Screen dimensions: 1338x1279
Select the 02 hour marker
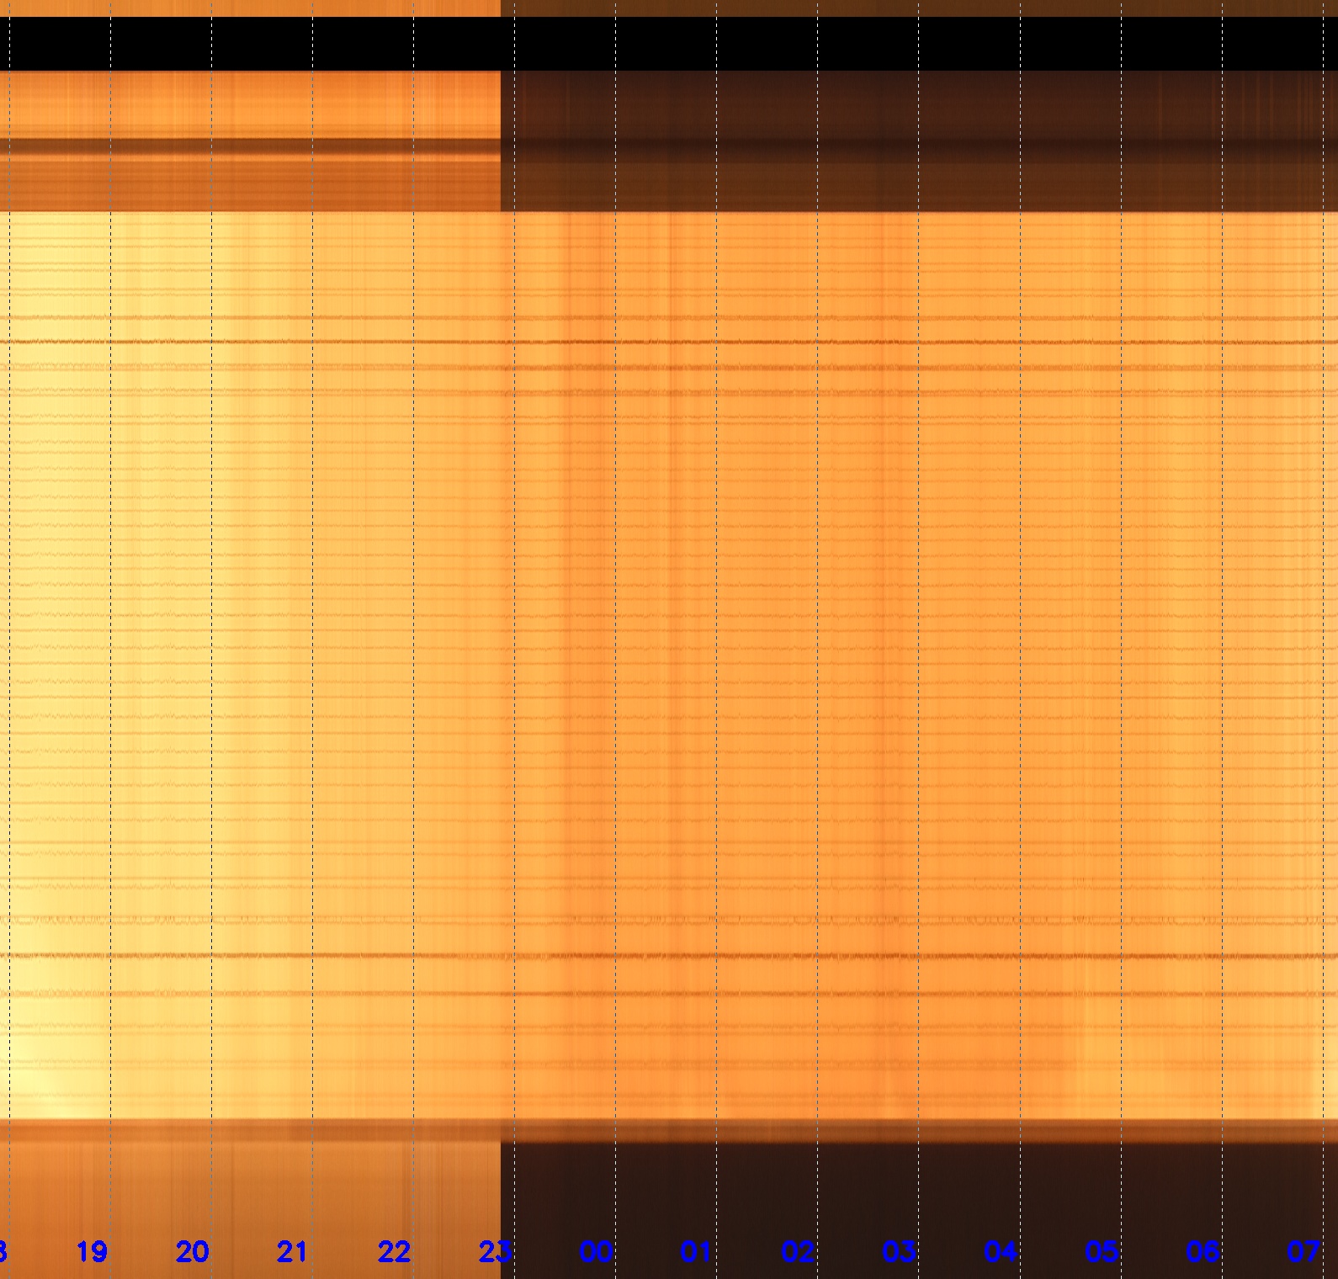pos(798,1252)
